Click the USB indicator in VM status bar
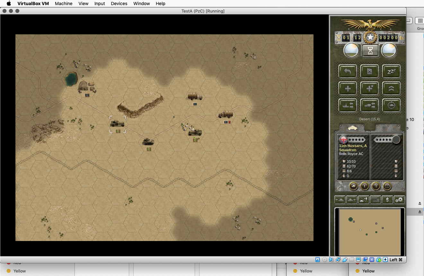The height and width of the screenshot is (276, 424). point(345,260)
